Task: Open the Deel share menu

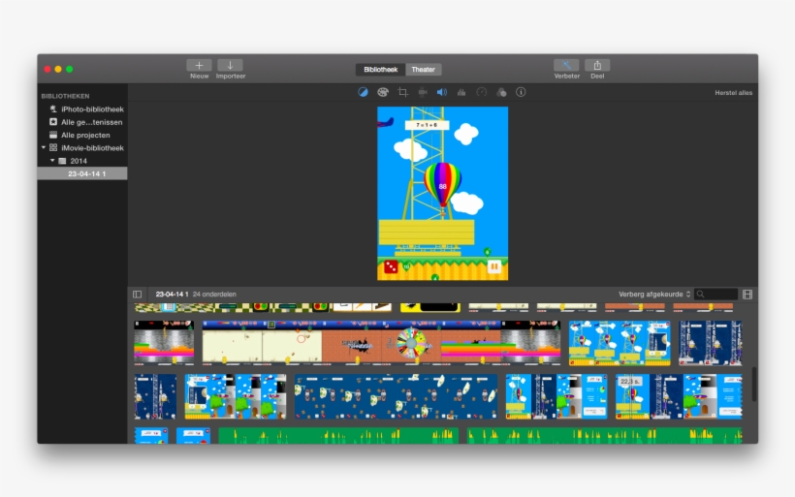Action: click(x=597, y=65)
